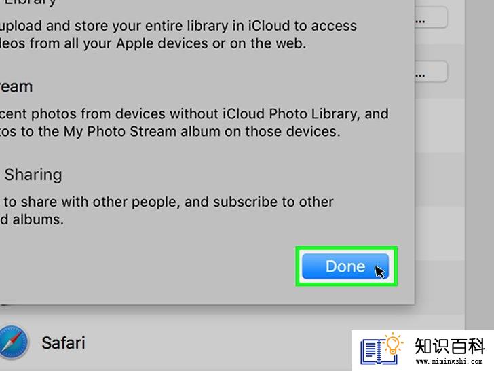The image size is (494, 371).
Task: Click text 'from all your Apple devices or on the web'
Action: click(168, 43)
